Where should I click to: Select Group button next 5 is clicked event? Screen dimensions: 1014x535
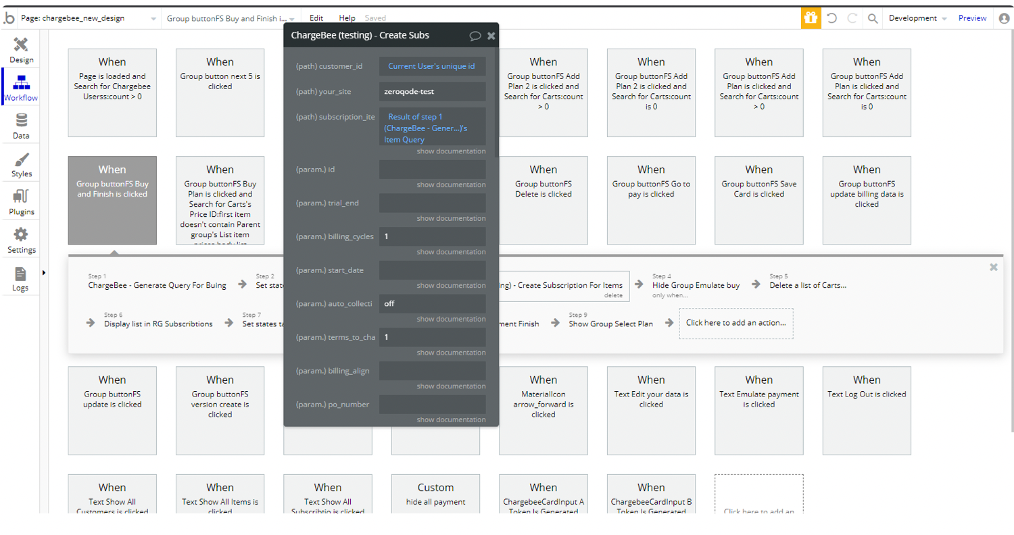click(220, 93)
